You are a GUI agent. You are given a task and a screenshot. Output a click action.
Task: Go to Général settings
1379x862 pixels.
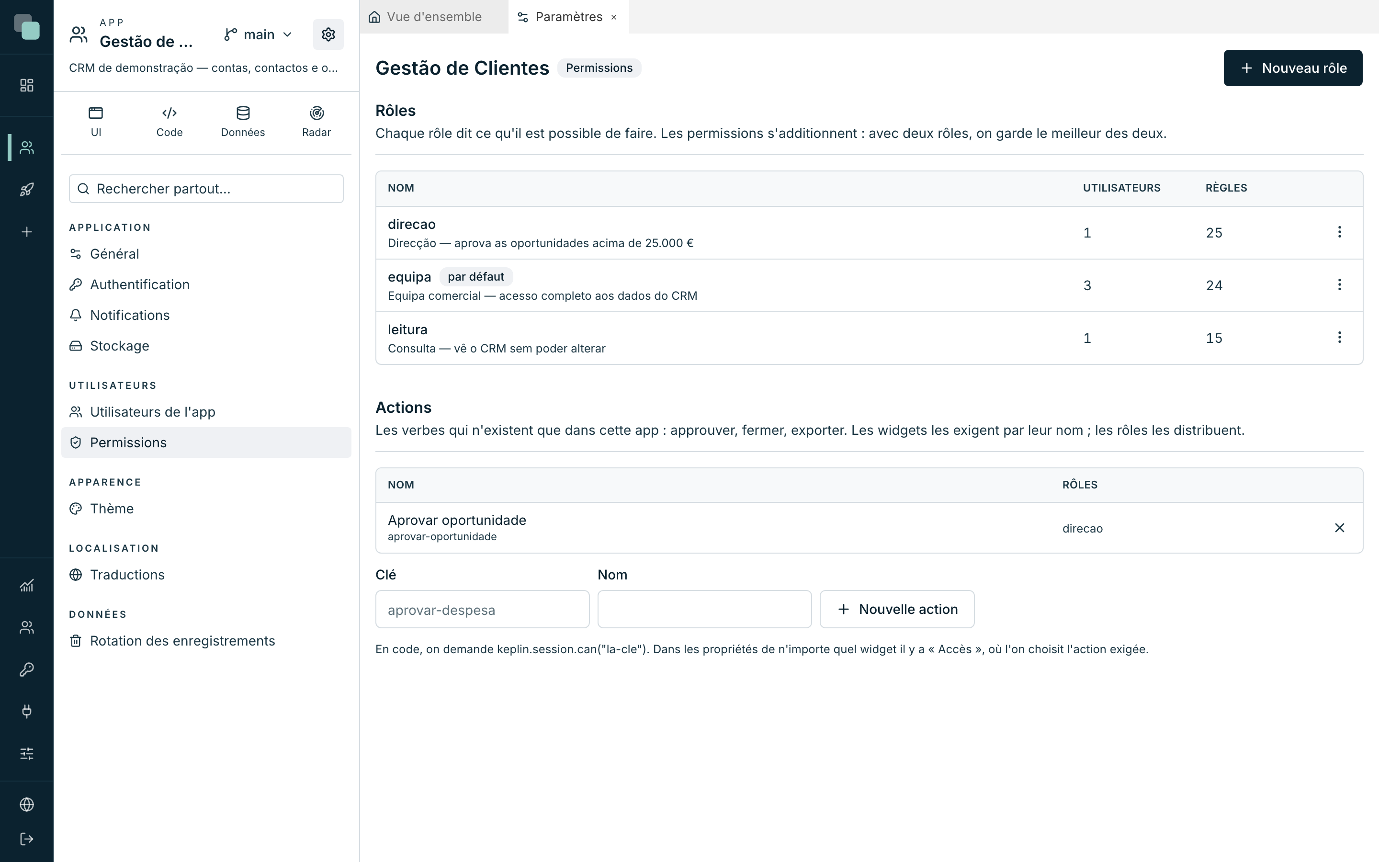tap(206, 254)
